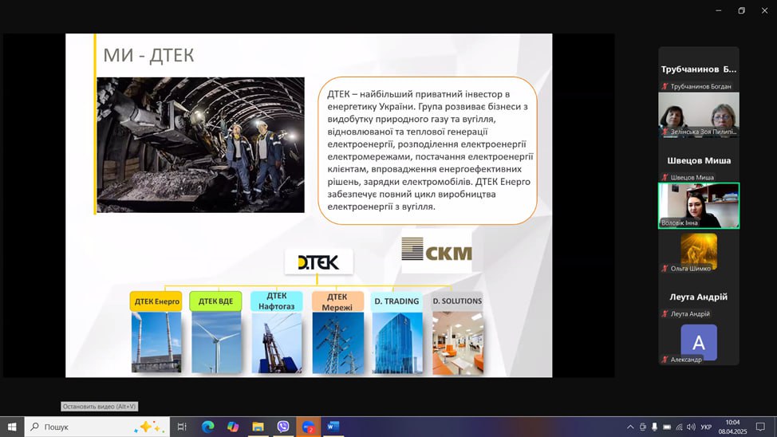Open File Explorer from the taskbar
This screenshot has width=777, height=437.
tap(258, 427)
